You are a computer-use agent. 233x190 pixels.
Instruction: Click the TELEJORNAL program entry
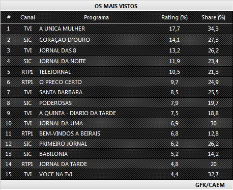(55, 72)
